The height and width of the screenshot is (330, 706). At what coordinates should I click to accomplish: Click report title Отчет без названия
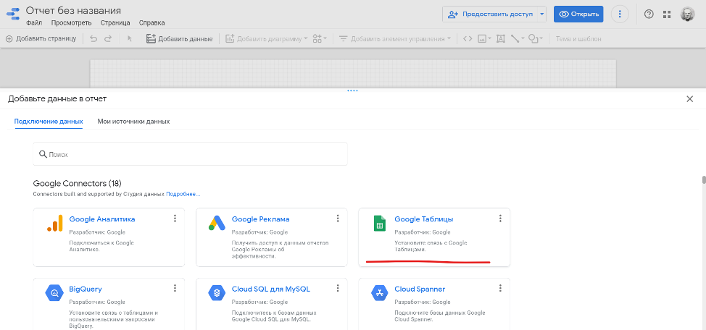click(x=73, y=10)
